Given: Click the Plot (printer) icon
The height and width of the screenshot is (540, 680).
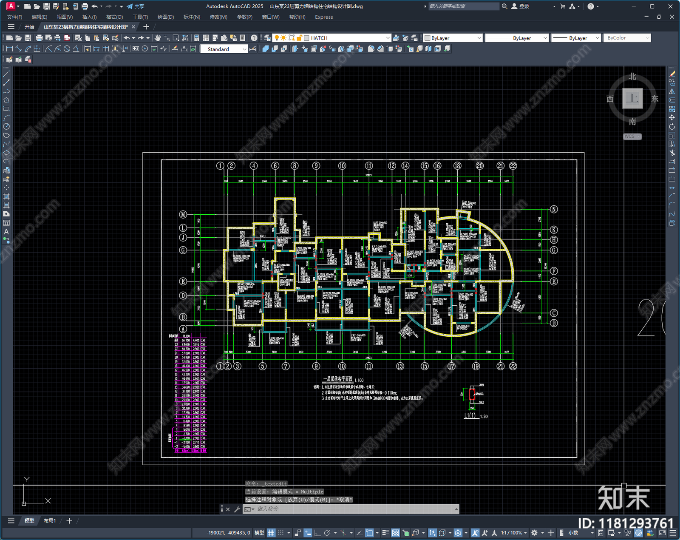Looking at the screenshot, I should pos(39,38).
